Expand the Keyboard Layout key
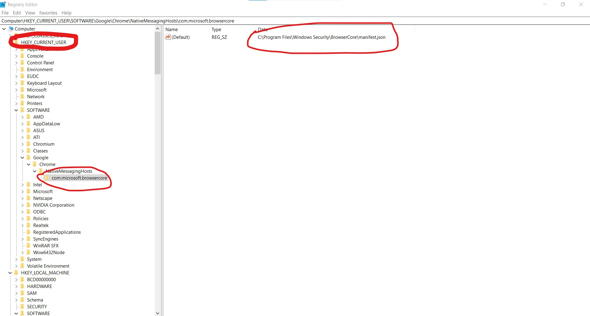Image resolution: width=590 pixels, height=316 pixels. pos(16,83)
